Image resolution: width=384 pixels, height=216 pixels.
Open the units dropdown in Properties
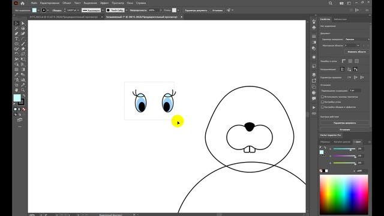point(357,39)
